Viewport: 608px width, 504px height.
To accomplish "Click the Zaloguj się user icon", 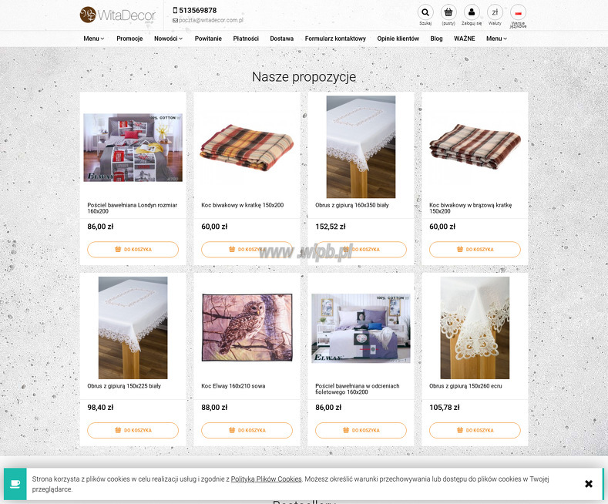I will pos(472,12).
